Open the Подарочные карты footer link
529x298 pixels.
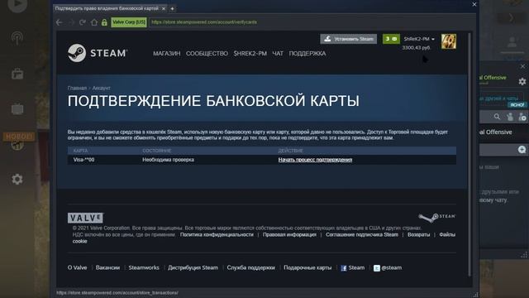point(307,267)
